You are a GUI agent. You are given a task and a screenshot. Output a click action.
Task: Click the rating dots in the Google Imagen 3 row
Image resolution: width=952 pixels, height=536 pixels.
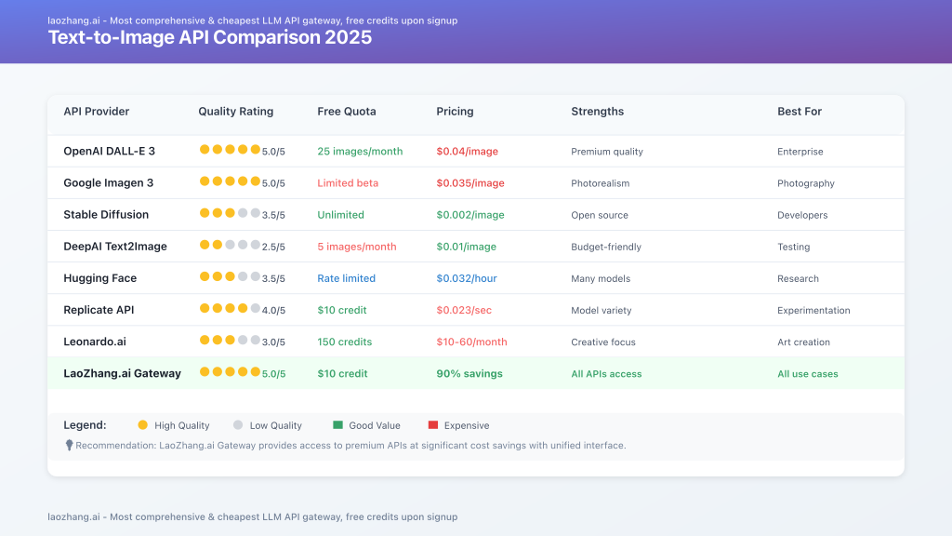[x=230, y=181]
